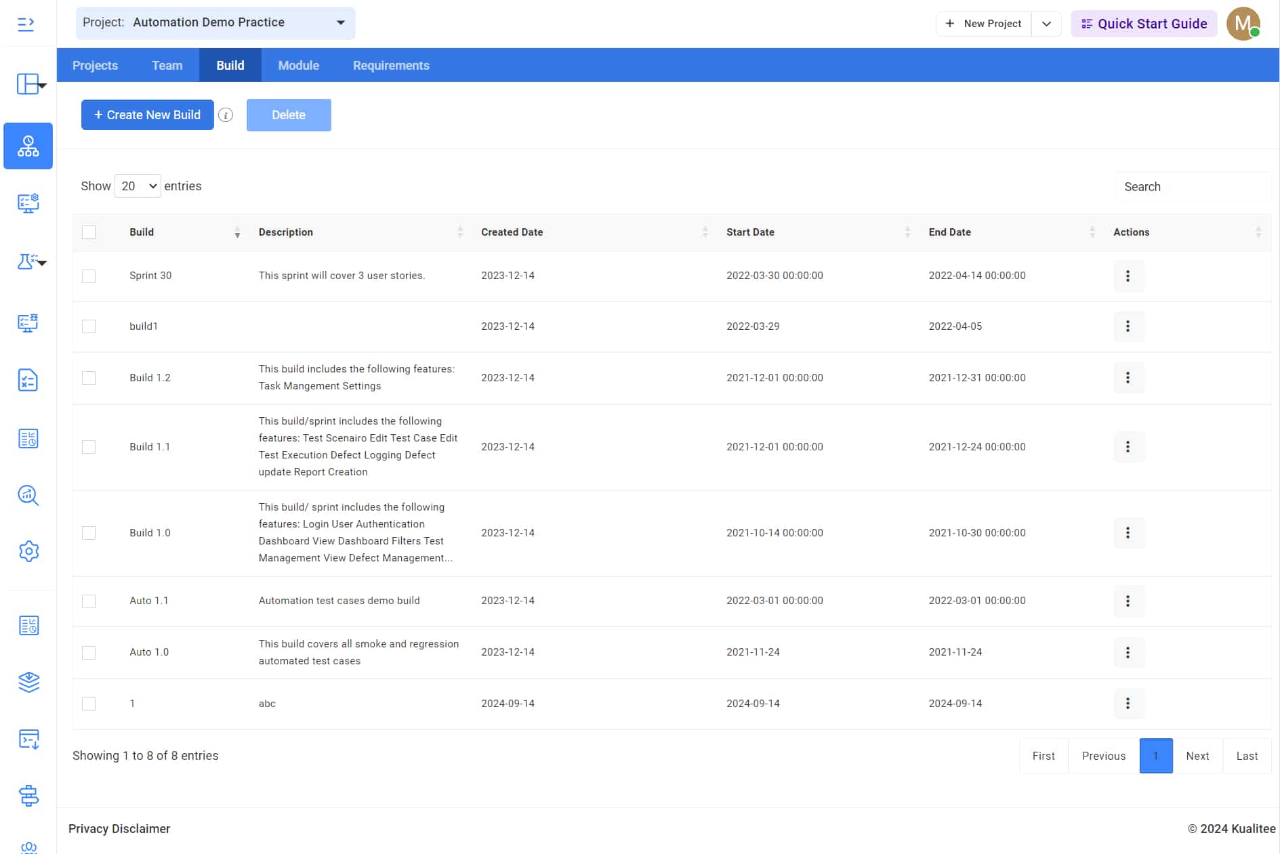
Task: Click the info icon beside Create New Build
Action: [x=226, y=115]
